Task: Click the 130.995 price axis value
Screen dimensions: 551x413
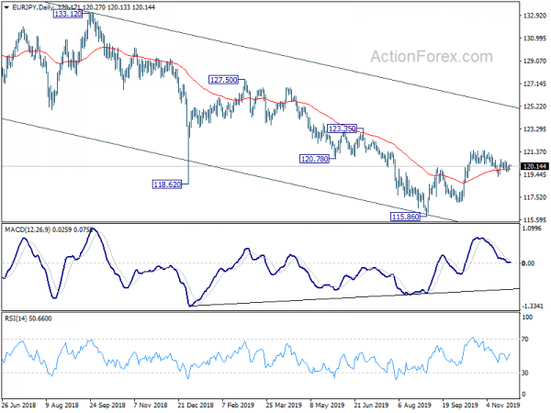Action: coord(534,39)
